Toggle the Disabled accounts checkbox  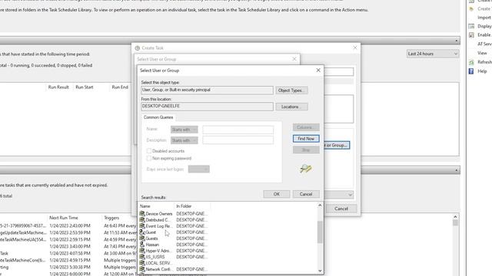(x=149, y=151)
